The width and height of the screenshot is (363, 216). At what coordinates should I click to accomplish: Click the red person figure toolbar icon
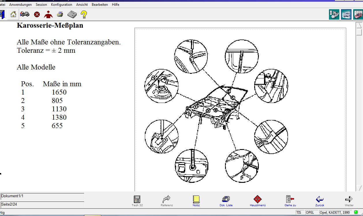48,14
